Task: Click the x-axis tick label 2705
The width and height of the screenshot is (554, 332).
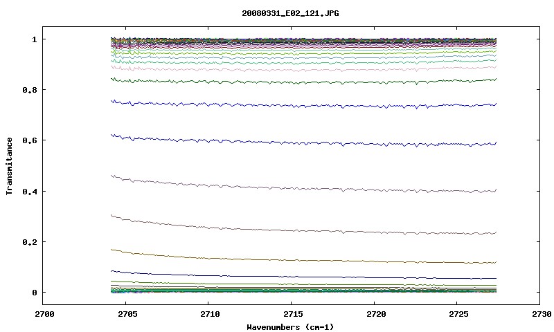Action: point(127,314)
